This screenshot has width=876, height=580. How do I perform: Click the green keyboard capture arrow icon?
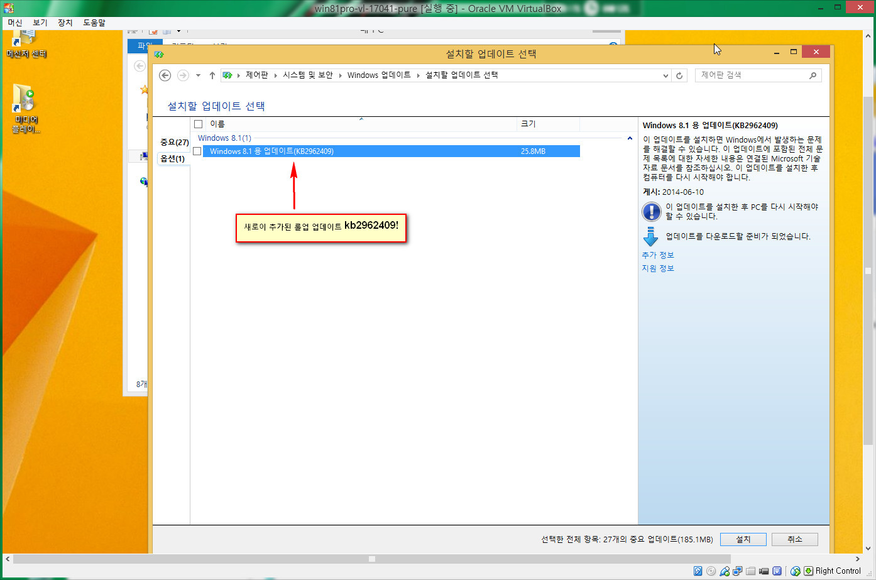tap(809, 571)
